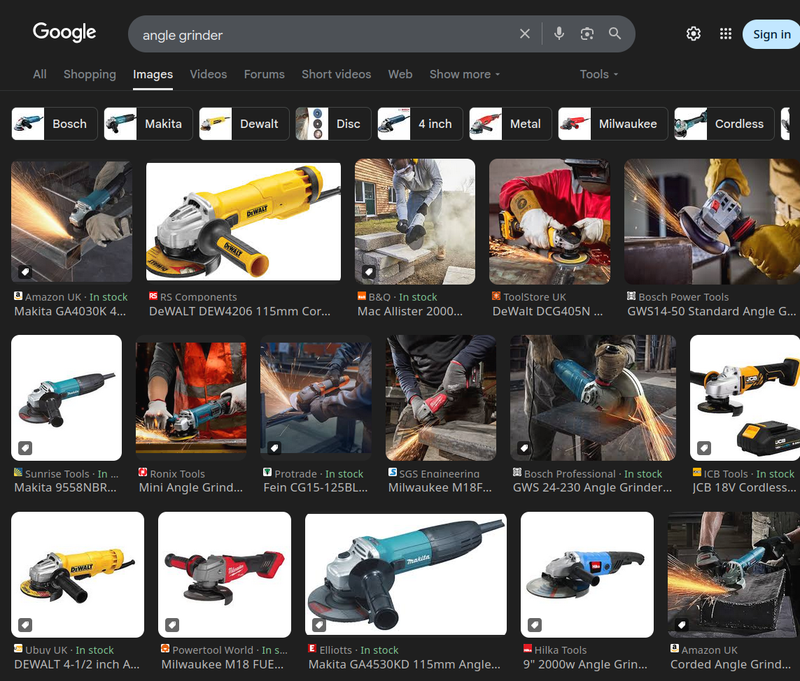
Task: Open the Milwaukee M18 FUE... title link
Action: (x=223, y=665)
